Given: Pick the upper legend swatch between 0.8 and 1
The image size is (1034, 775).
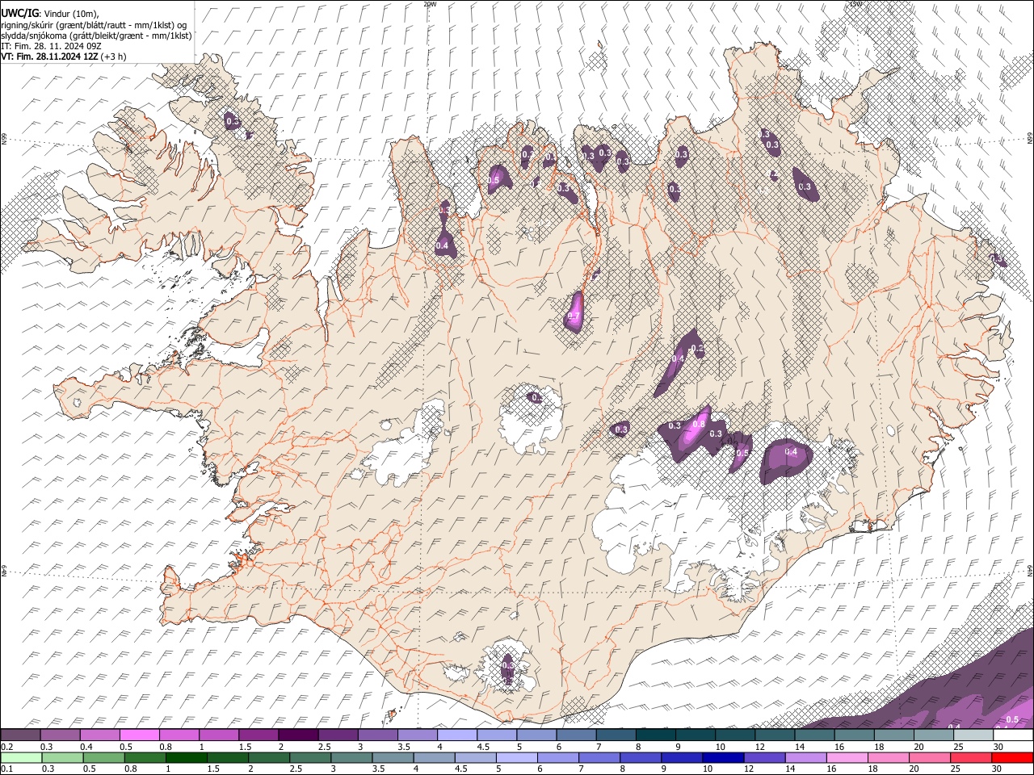Looking at the screenshot, I should [x=179, y=735].
